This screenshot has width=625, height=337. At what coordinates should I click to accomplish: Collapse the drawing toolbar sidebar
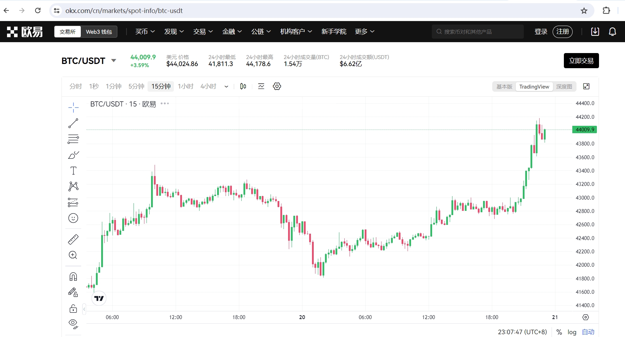pos(84,309)
